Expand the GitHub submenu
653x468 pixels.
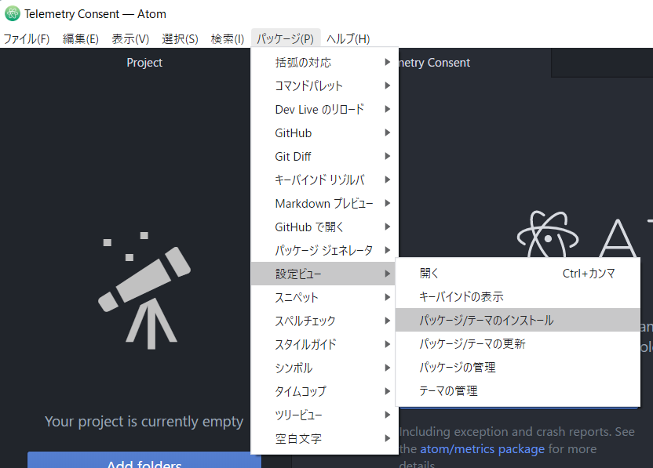pos(324,133)
